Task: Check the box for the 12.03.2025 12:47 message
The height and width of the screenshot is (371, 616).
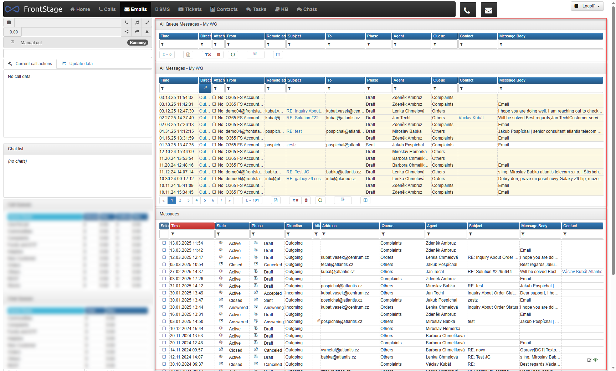Action: pyautogui.click(x=164, y=257)
